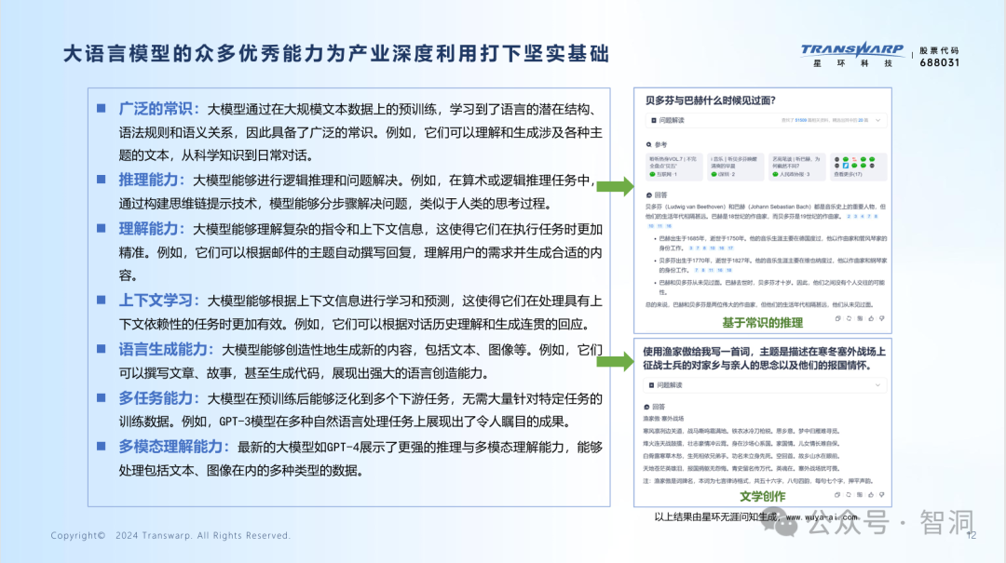Click the stock code 688031
This screenshot has height=563, width=1006.
[x=939, y=63]
